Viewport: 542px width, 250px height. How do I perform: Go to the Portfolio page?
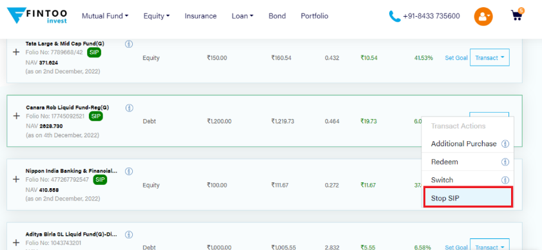(x=315, y=16)
